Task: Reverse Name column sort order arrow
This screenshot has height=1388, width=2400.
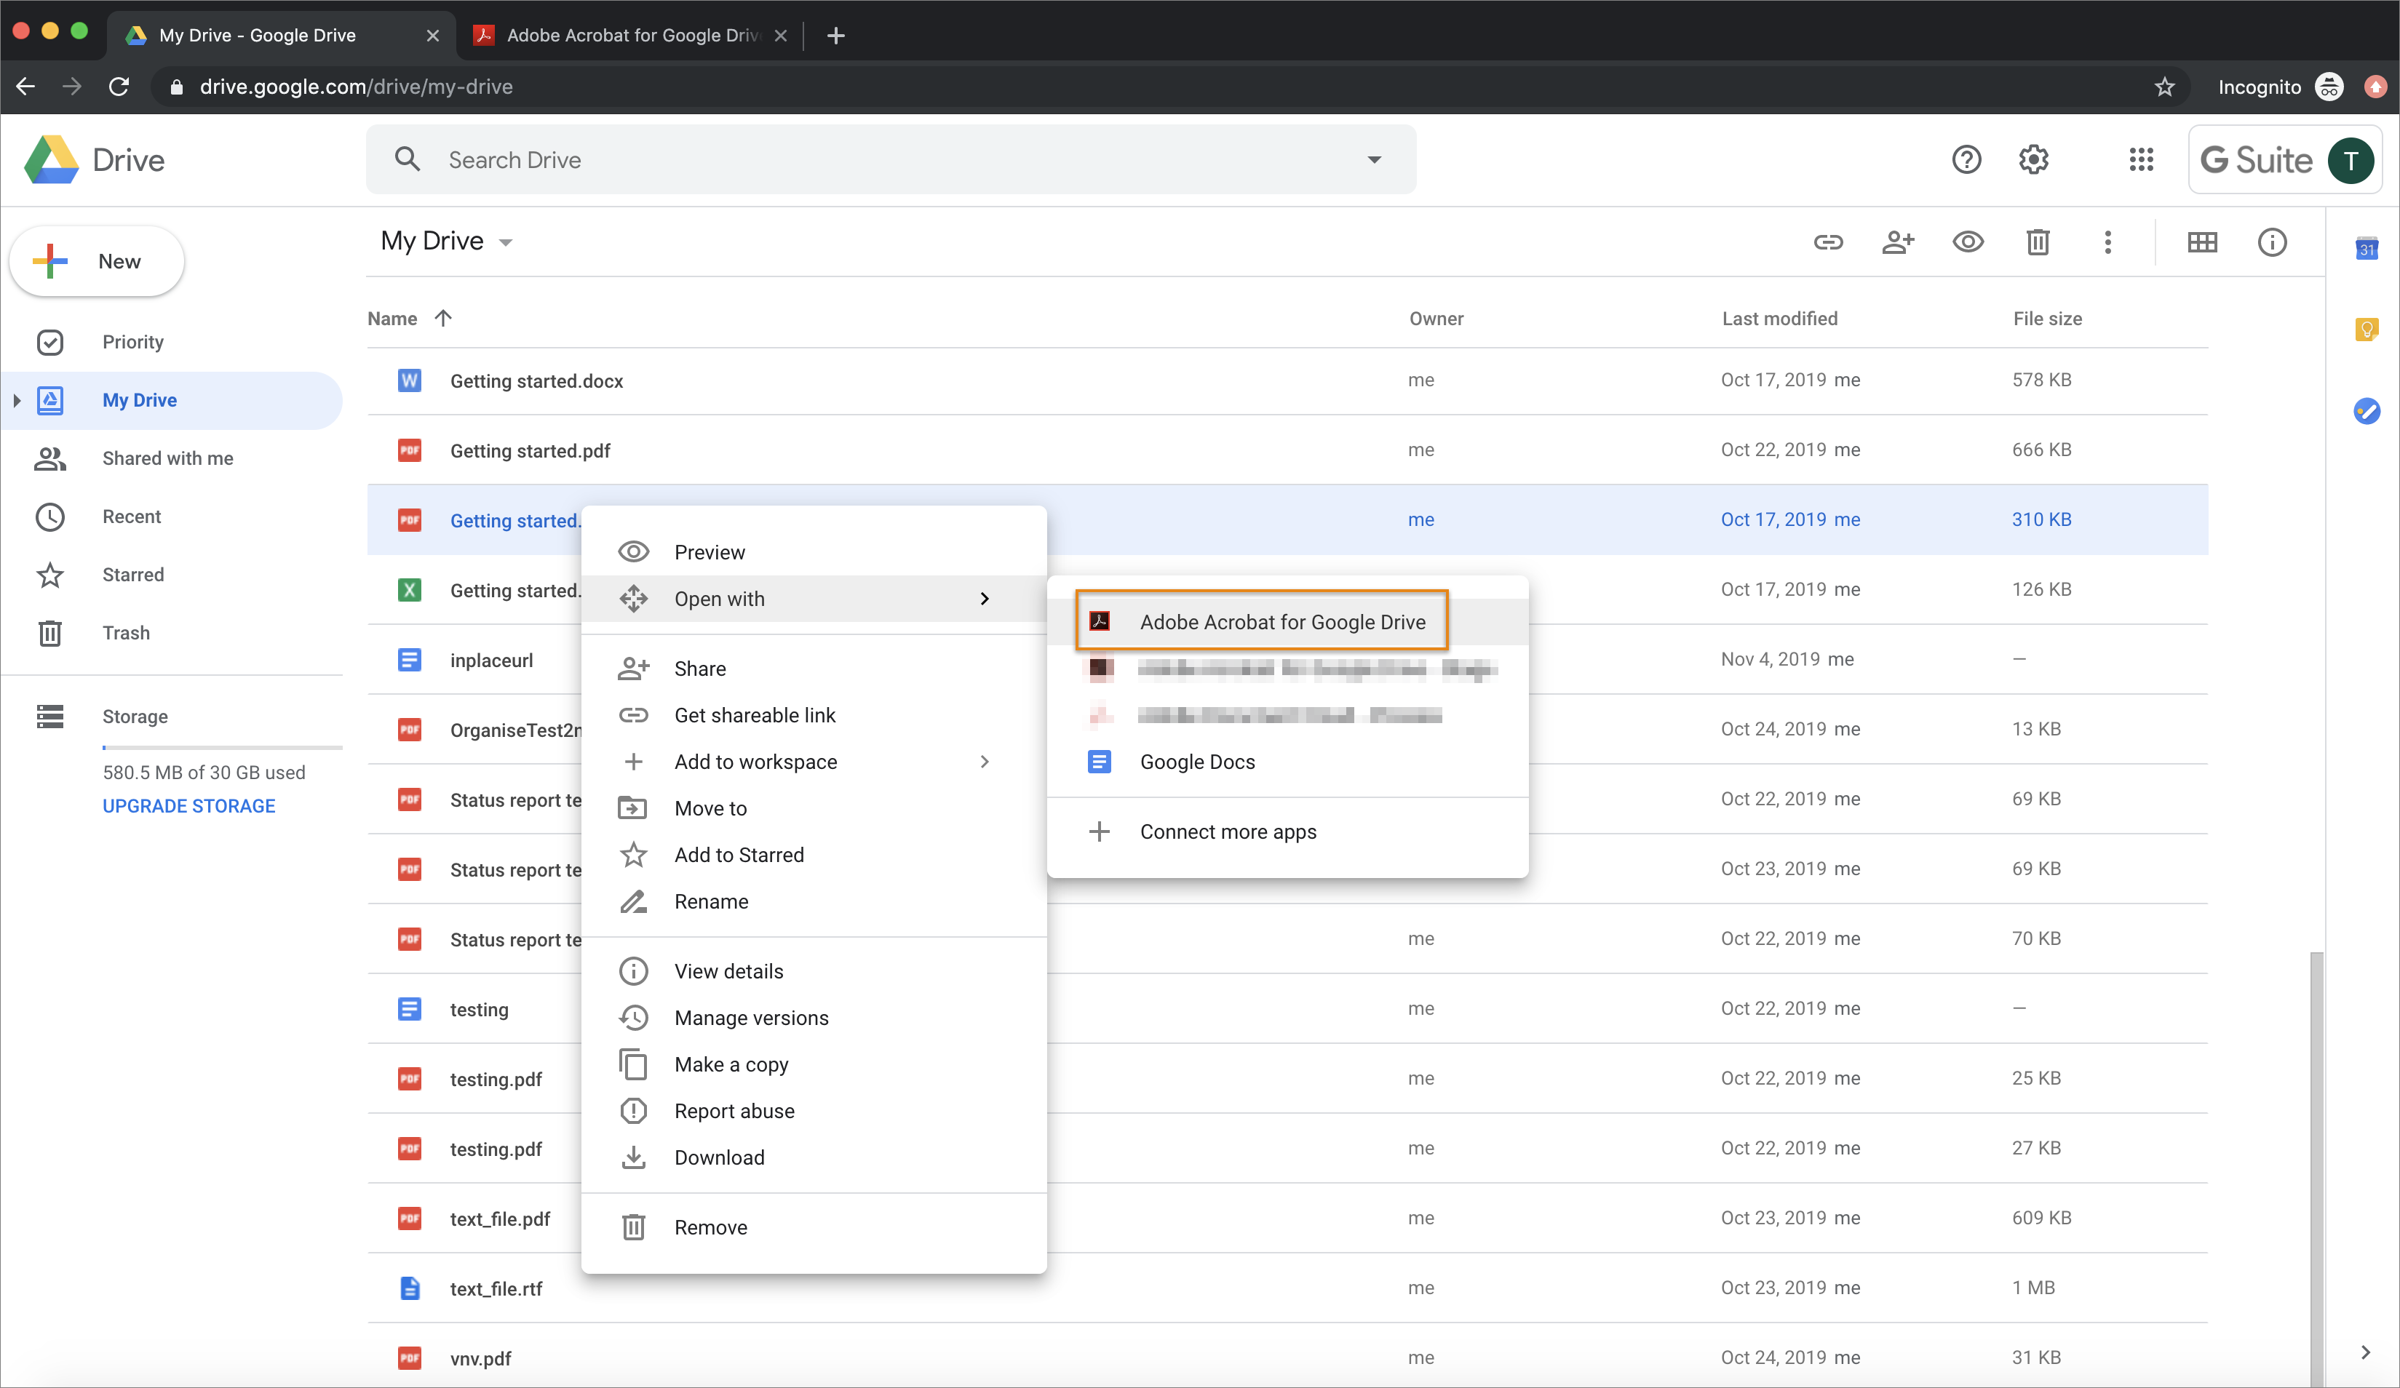Action: click(x=443, y=318)
